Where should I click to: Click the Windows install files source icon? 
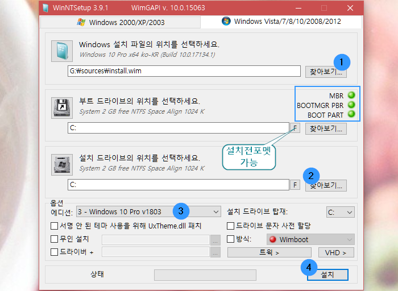click(62, 51)
